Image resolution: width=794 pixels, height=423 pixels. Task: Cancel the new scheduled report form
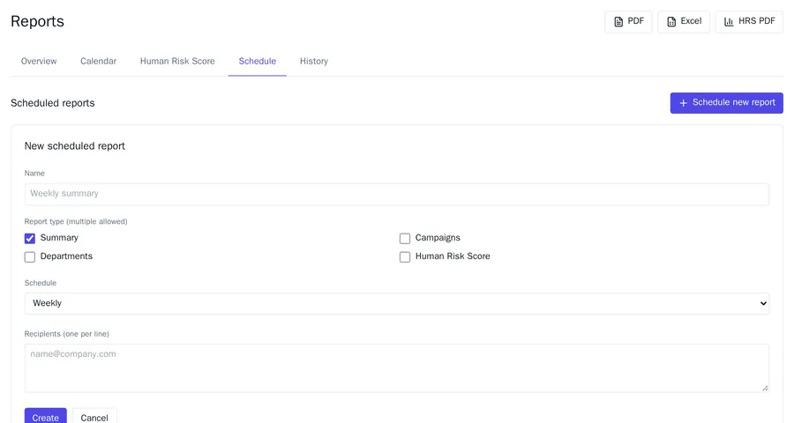(x=94, y=418)
